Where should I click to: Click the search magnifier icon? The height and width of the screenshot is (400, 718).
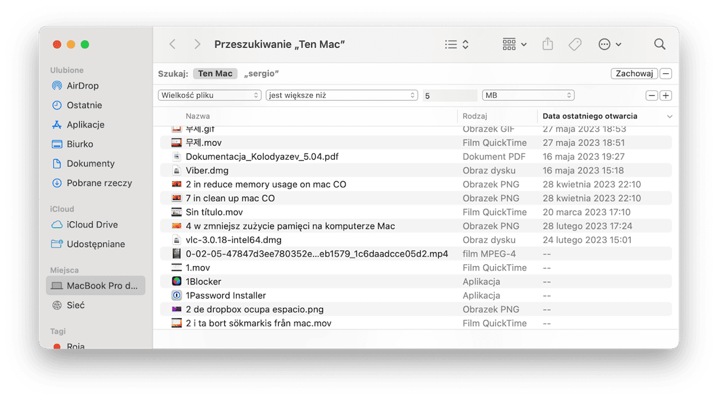pos(660,44)
